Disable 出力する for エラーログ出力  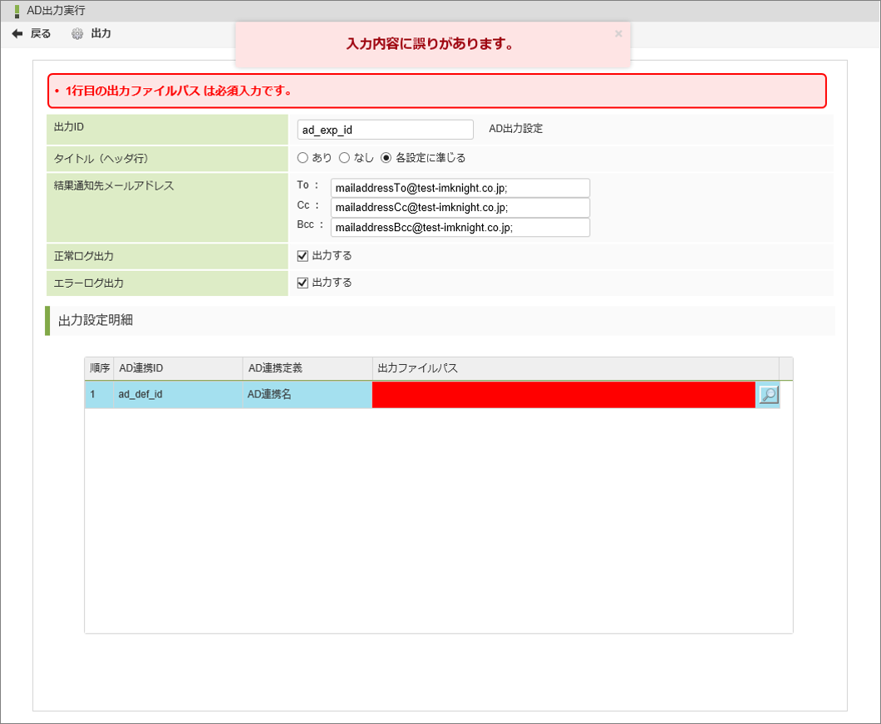click(x=303, y=282)
